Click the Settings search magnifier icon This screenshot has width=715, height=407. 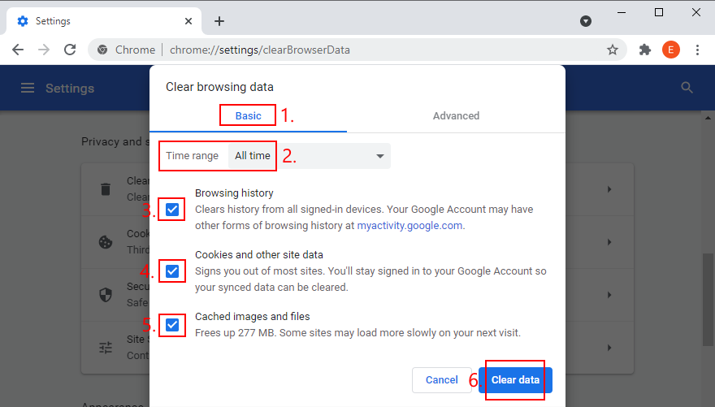[x=687, y=88]
